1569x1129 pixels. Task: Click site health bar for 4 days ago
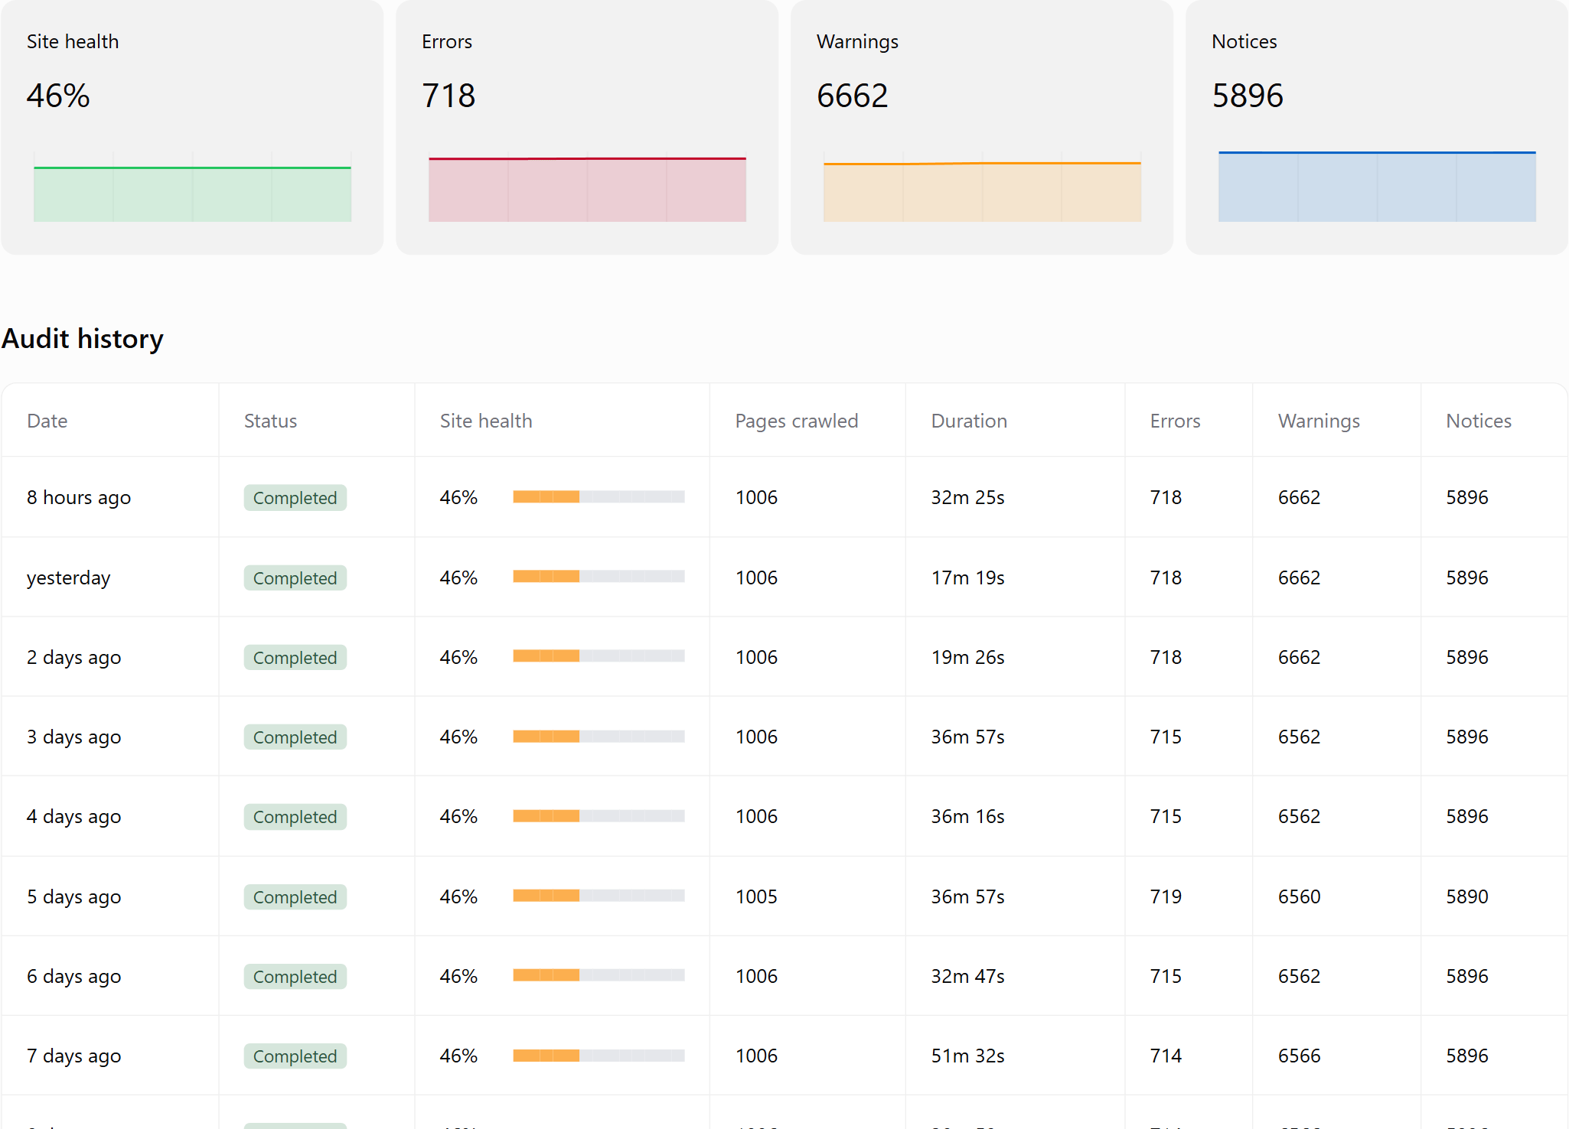[x=599, y=816]
